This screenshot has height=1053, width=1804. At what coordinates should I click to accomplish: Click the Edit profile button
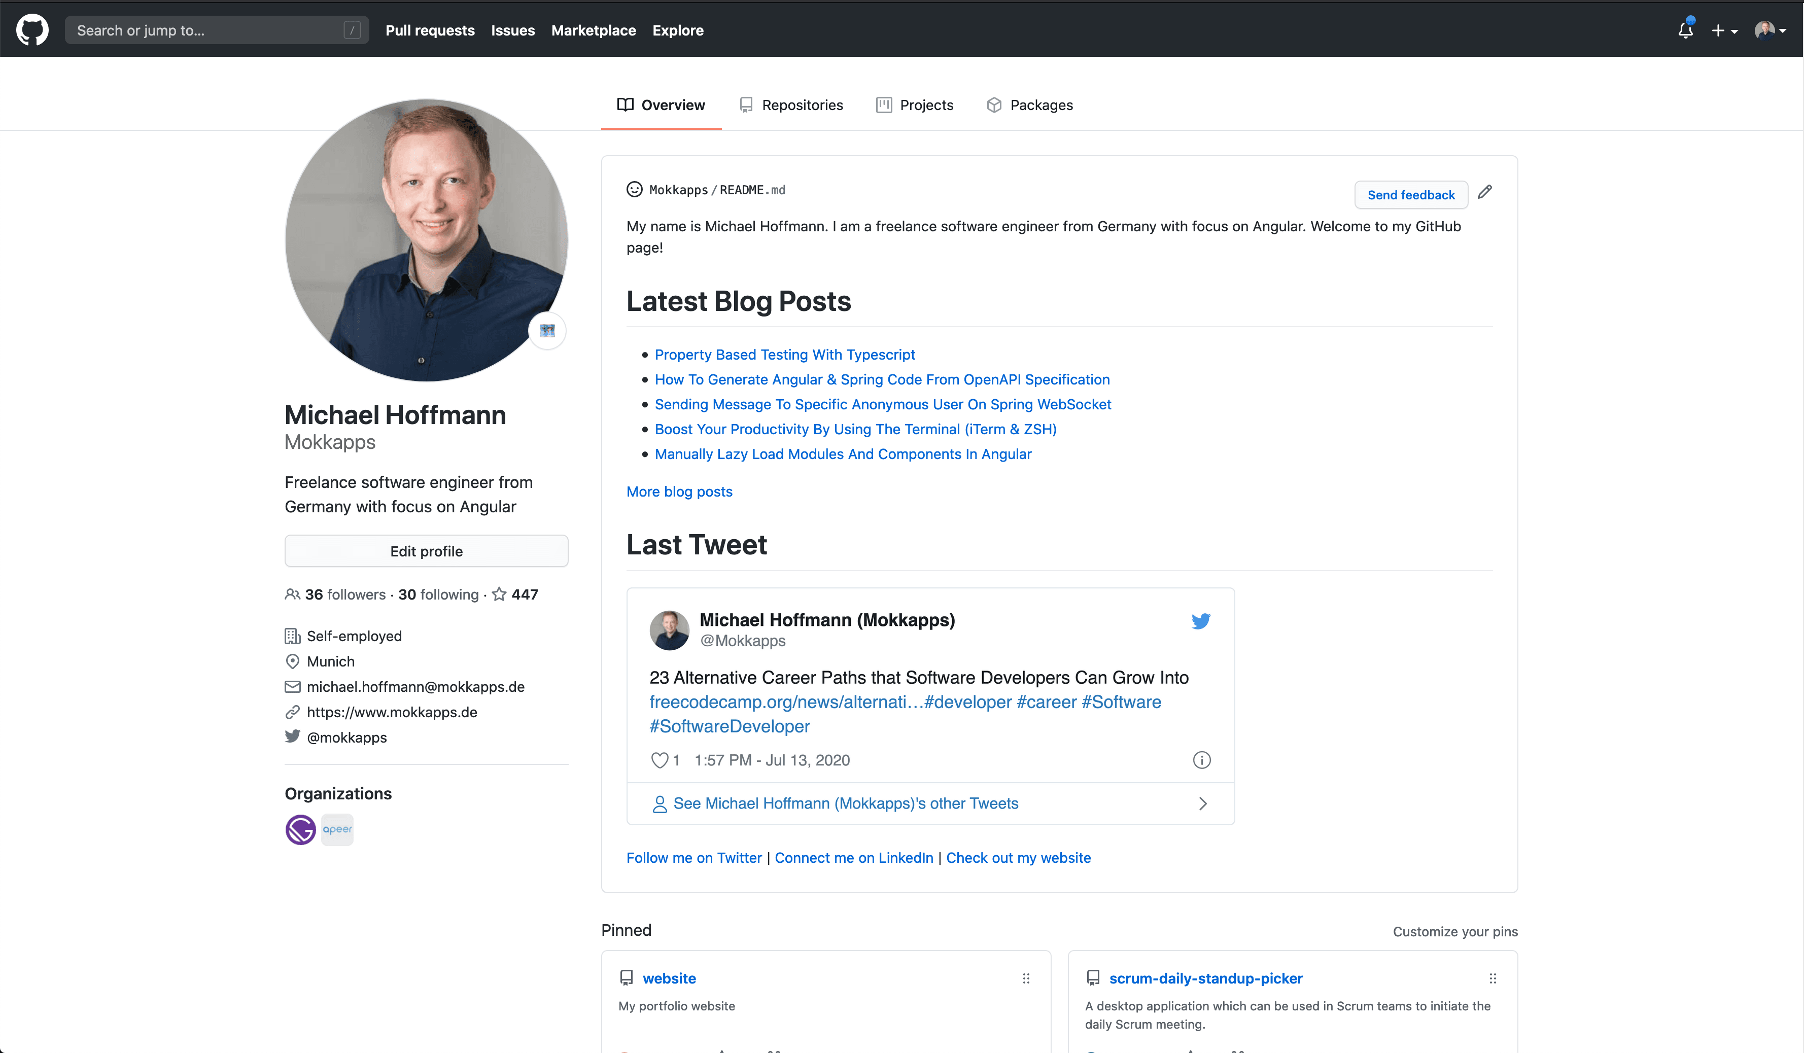pyautogui.click(x=426, y=550)
